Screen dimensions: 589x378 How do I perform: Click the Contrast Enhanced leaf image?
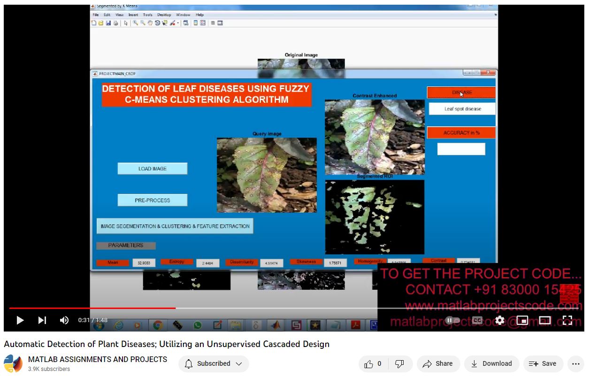click(x=375, y=137)
